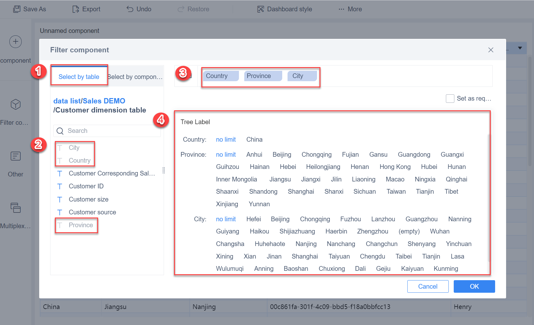Click the dashboard vertical scrollbar
The width and height of the screenshot is (534, 325).
click(530, 111)
